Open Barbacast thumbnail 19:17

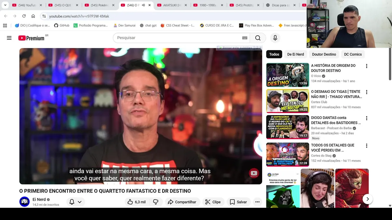[x=288, y=127]
